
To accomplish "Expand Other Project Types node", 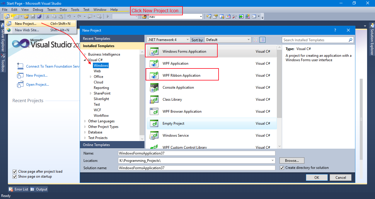I will pyautogui.click(x=85, y=127).
